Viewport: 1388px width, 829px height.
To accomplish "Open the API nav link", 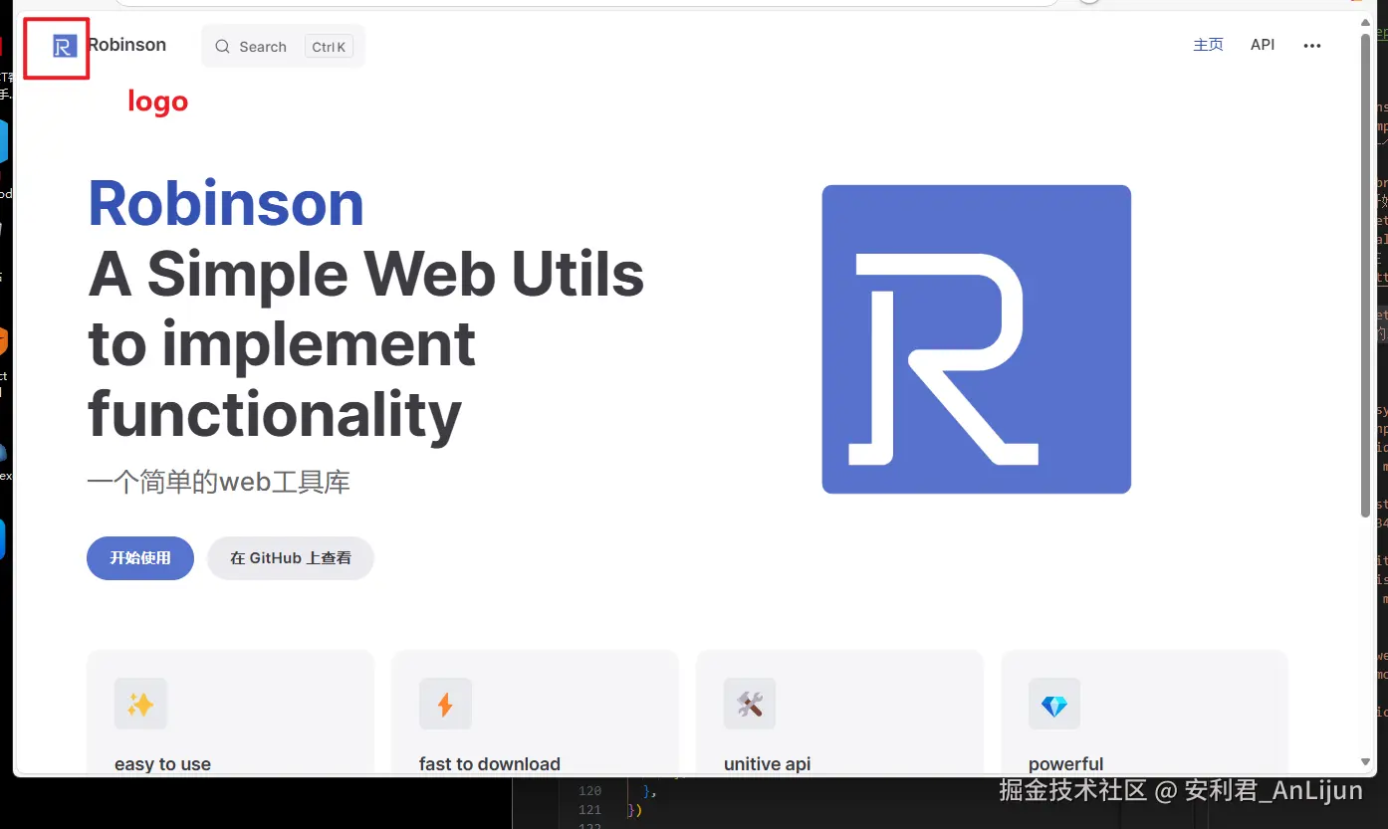I will click(x=1263, y=45).
